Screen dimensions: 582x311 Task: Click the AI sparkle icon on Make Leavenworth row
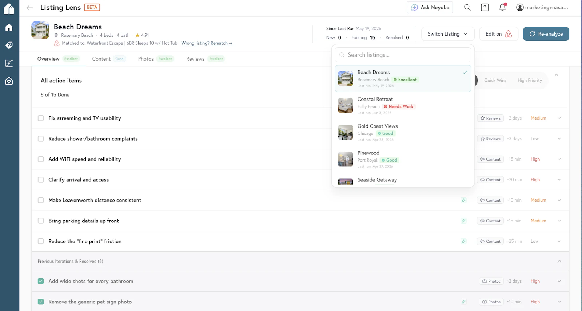pyautogui.click(x=463, y=200)
